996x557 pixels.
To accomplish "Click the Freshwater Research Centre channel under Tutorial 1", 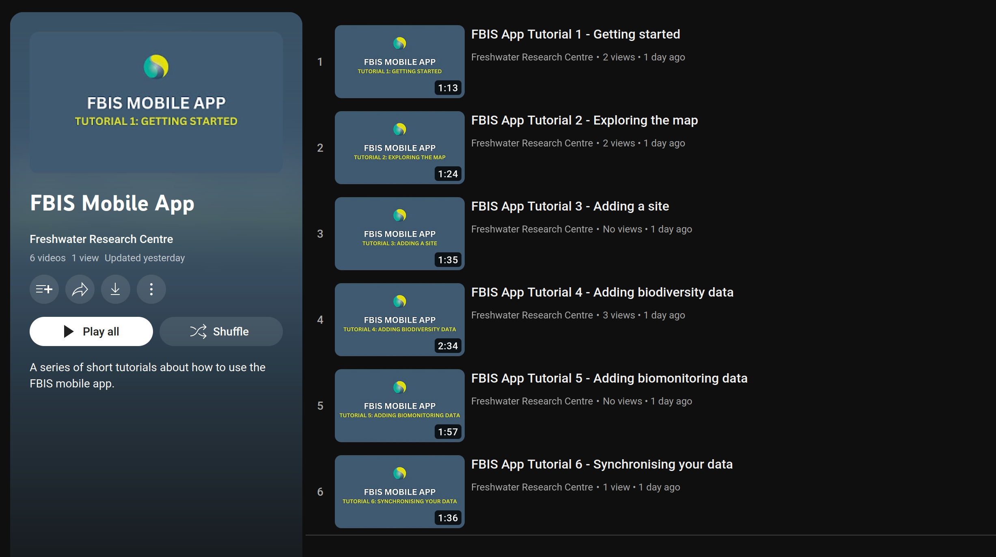I will [x=532, y=57].
